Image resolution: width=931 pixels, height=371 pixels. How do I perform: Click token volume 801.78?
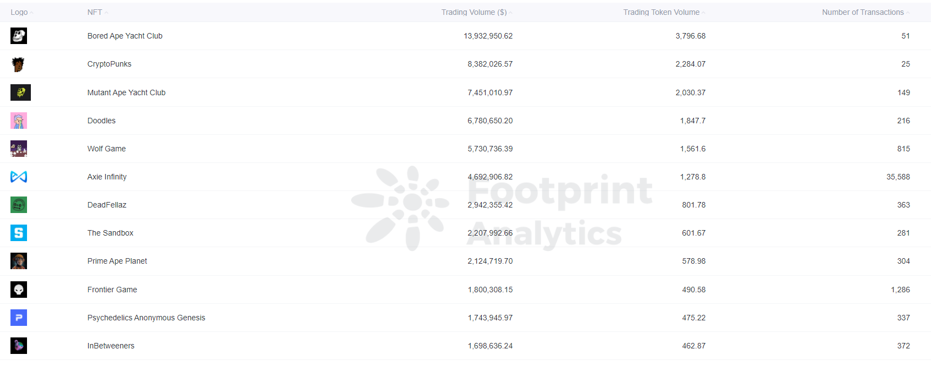[694, 205]
